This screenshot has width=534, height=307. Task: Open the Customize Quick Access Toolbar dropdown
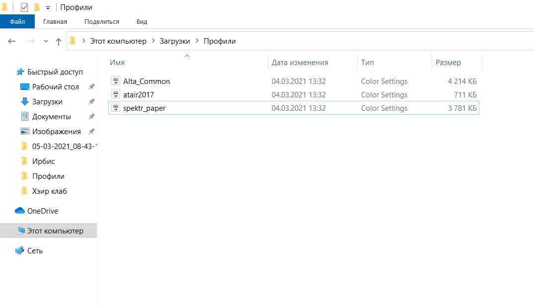tap(48, 8)
